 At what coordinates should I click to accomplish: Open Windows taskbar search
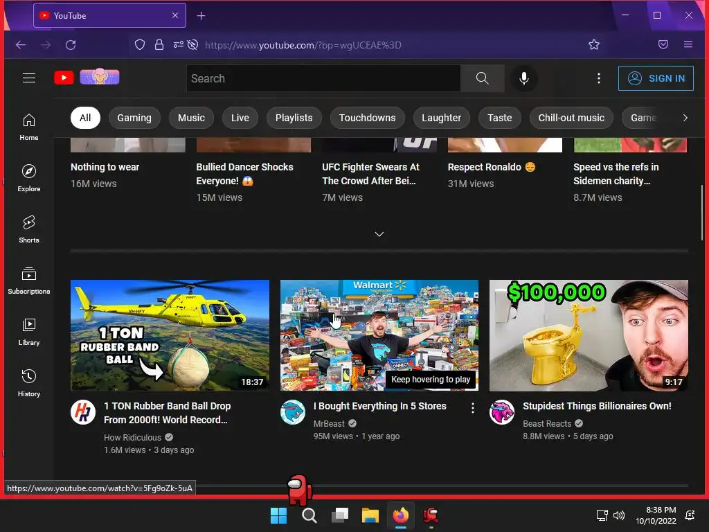pos(309,515)
